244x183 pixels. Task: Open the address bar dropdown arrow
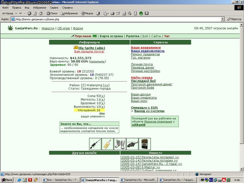pos(223,19)
